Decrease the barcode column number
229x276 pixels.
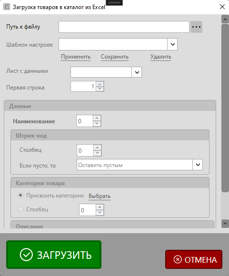(x=98, y=153)
